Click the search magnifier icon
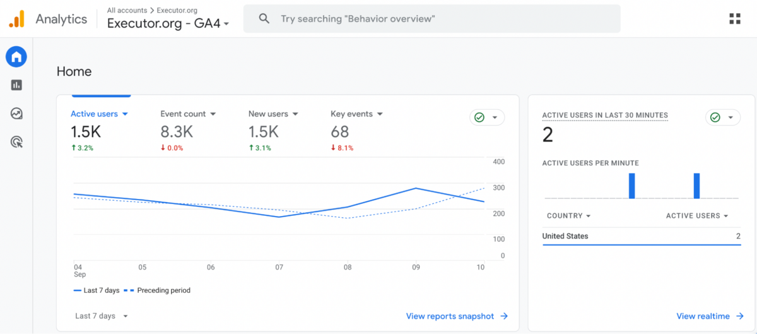The height and width of the screenshot is (334, 757). 264,19
